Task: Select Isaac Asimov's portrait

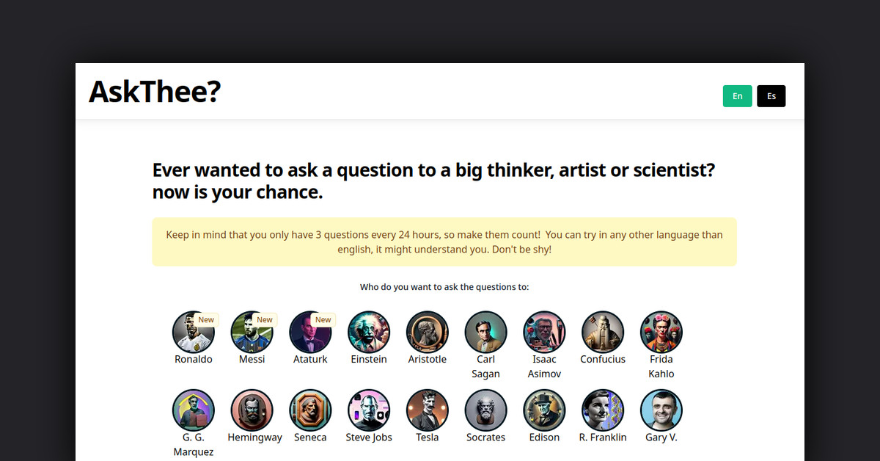Action: (544, 332)
